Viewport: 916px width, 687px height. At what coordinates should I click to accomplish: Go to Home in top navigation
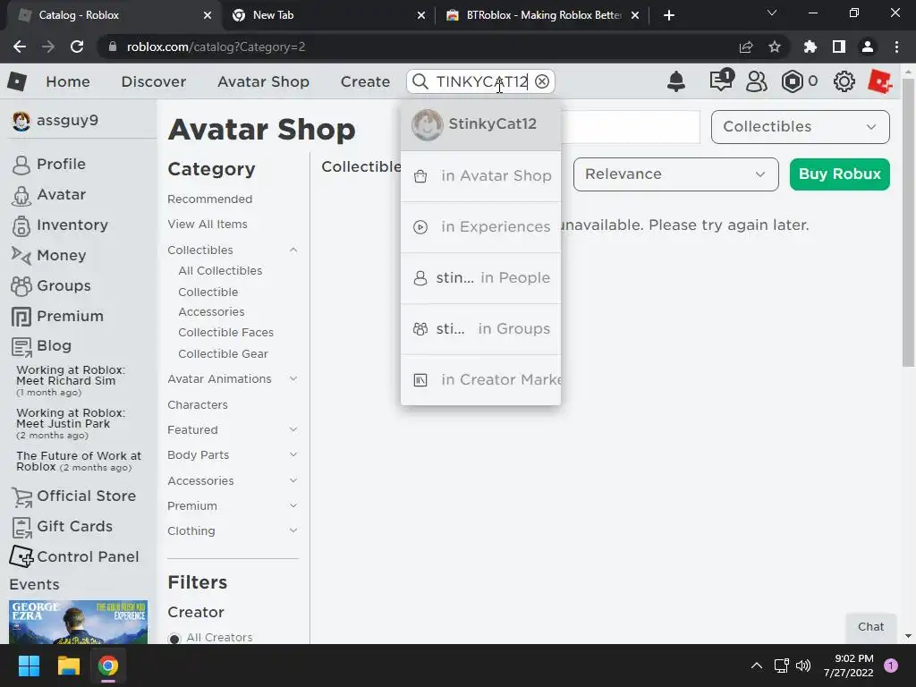pyautogui.click(x=68, y=81)
